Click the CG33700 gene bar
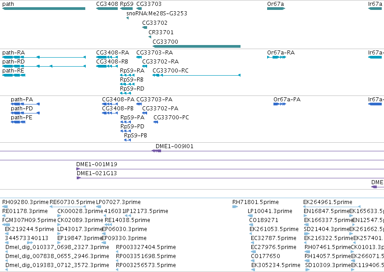384x272 pixels. click(x=196, y=46)
